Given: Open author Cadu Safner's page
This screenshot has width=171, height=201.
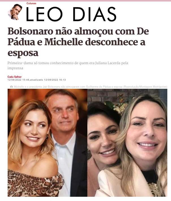Looking at the screenshot, I should [x=14, y=77].
